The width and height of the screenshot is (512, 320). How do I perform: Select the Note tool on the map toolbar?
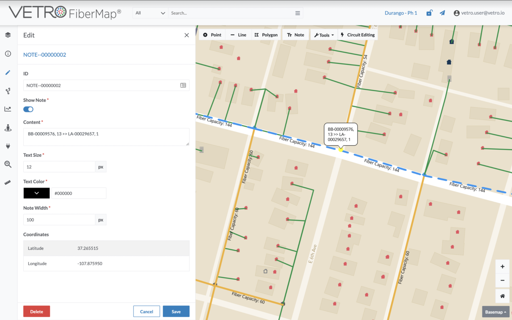295,34
